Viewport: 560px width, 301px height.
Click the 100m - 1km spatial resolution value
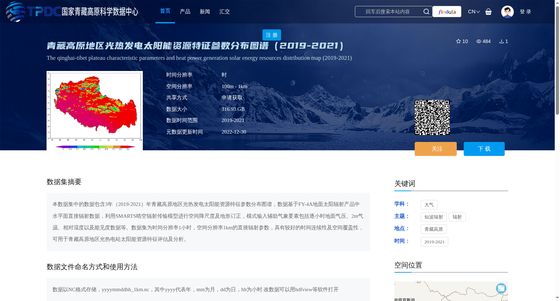coord(234,86)
